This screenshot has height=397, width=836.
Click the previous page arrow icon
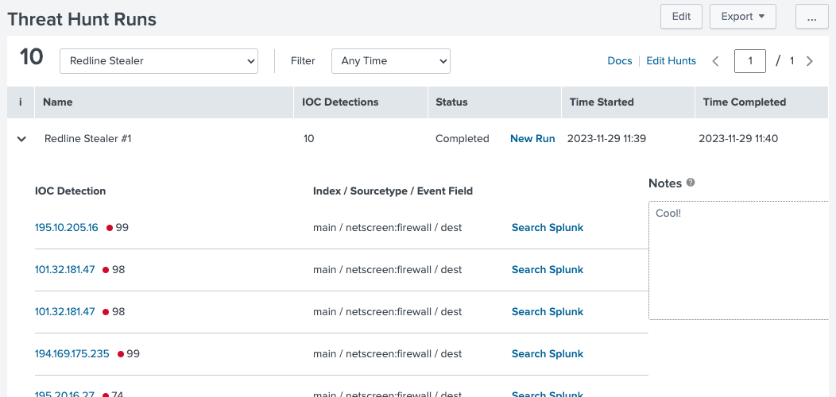[715, 61]
